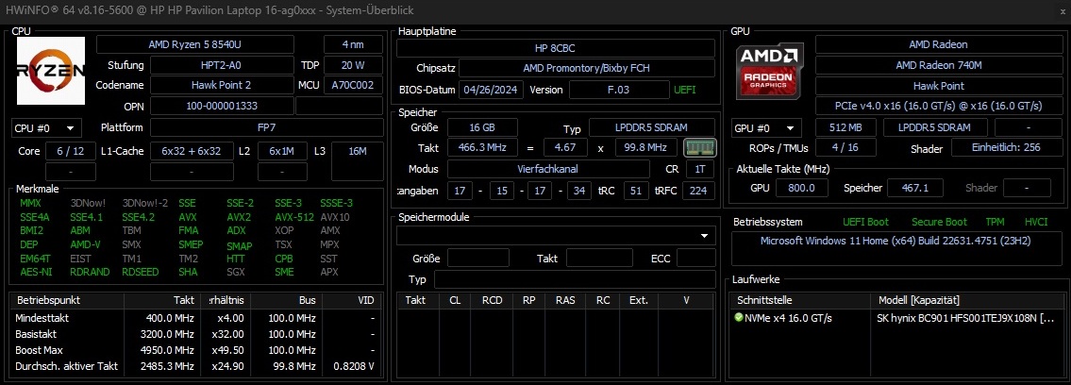
Task: Click the UEFI Boot label
Action: [865, 222]
